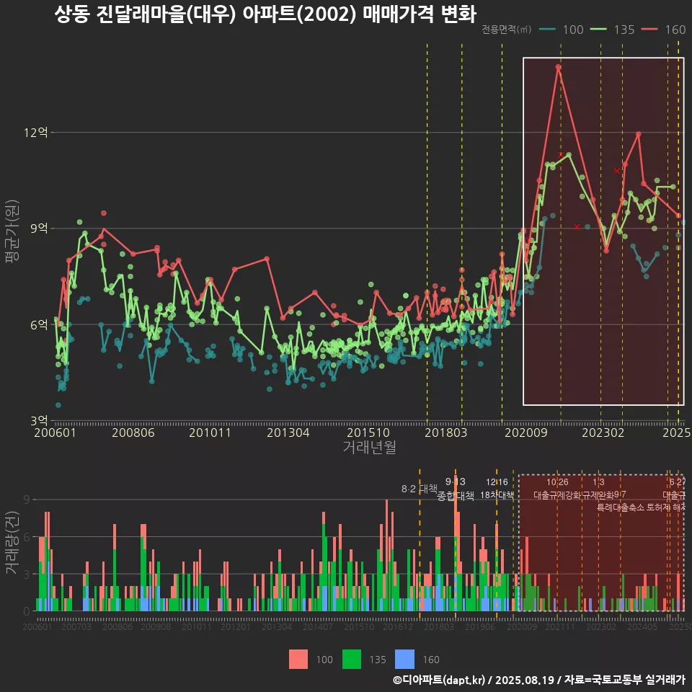Click the blue 160 swatch in bottom legend

[406, 659]
